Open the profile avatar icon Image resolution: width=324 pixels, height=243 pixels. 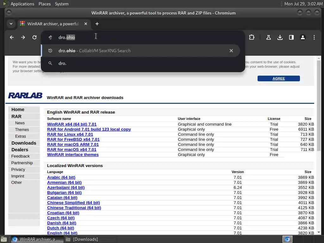pos(303,37)
